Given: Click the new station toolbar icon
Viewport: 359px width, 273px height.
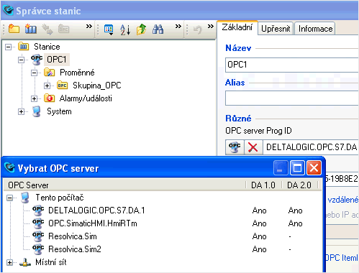Looking at the screenshot, I should click(30, 29).
